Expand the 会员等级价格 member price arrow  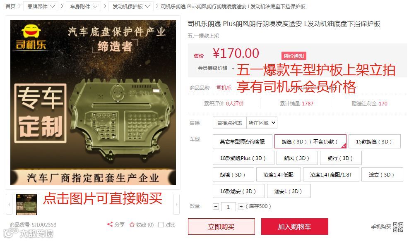[x=233, y=68]
